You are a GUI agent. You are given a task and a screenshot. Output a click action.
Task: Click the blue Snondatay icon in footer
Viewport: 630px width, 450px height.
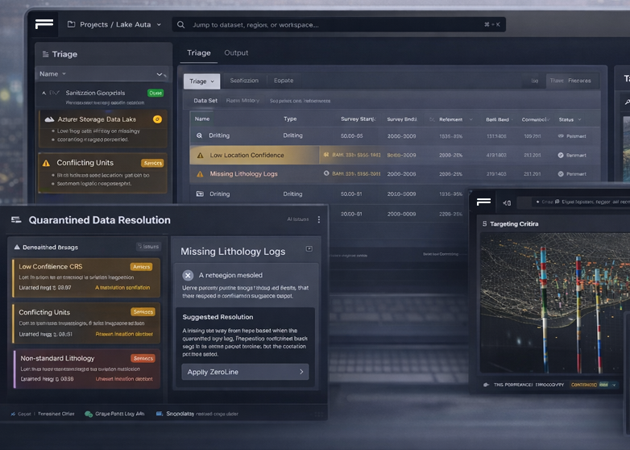(x=159, y=414)
